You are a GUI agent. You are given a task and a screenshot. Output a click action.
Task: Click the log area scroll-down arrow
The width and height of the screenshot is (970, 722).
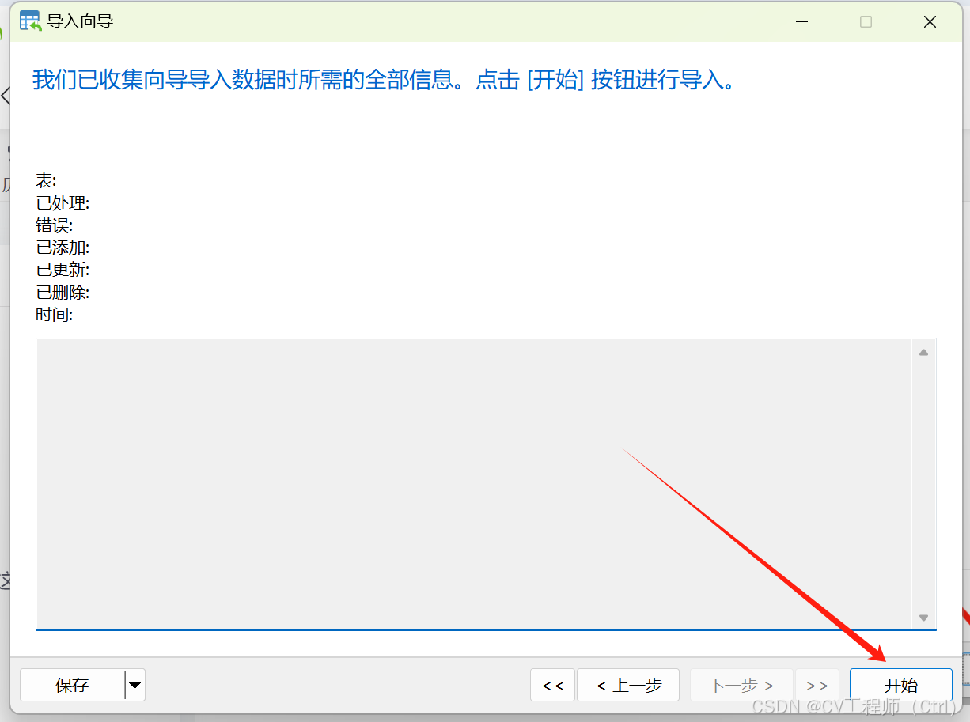point(923,618)
